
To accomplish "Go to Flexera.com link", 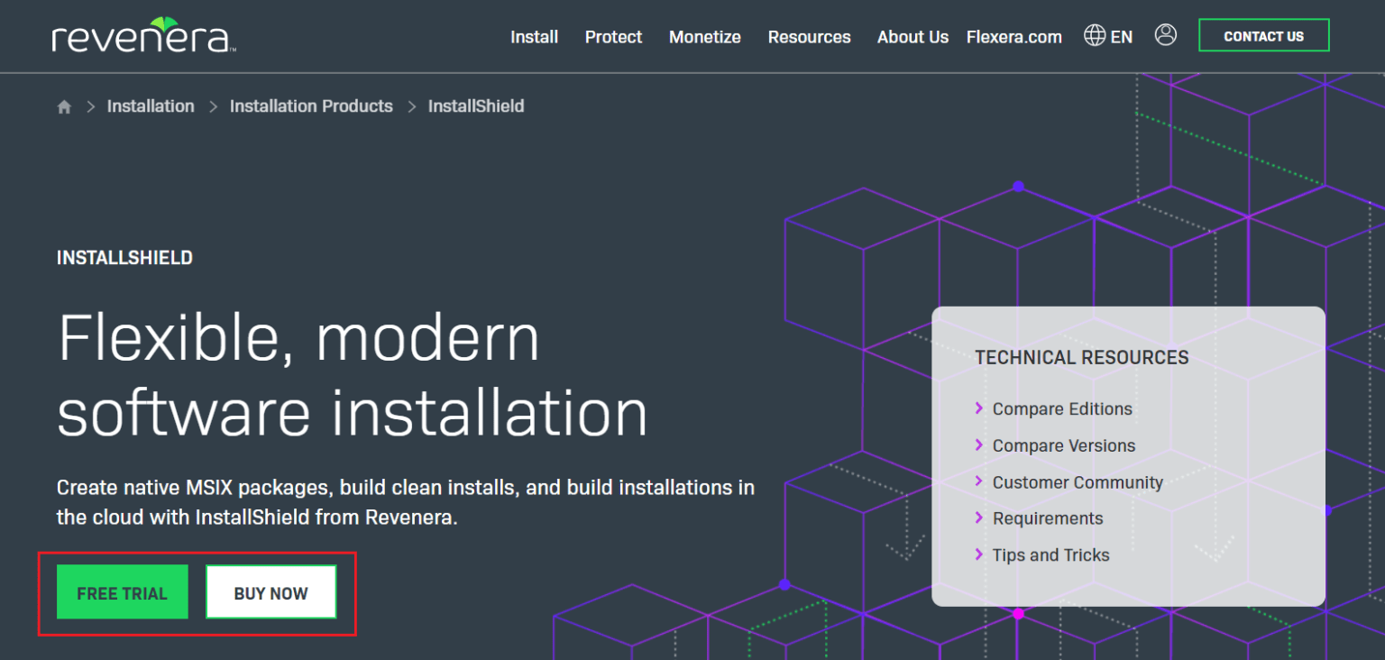I will [1014, 37].
